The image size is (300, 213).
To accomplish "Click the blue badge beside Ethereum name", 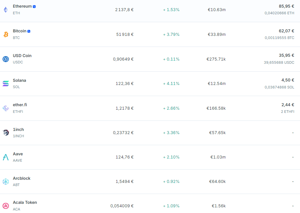I will tap(34, 6).
